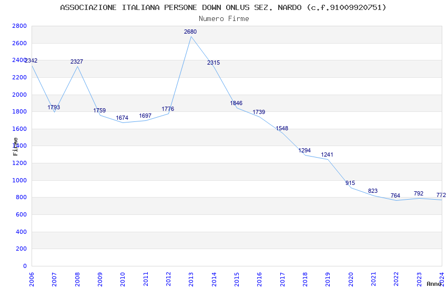The image size is (447, 289).
Task: Click the data label 772
Action: 441,195
